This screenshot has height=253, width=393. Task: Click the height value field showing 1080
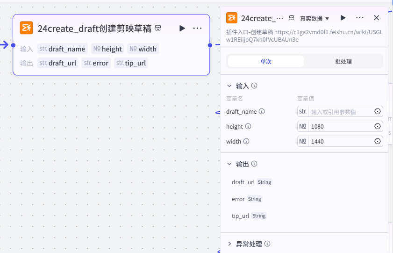coord(340,126)
